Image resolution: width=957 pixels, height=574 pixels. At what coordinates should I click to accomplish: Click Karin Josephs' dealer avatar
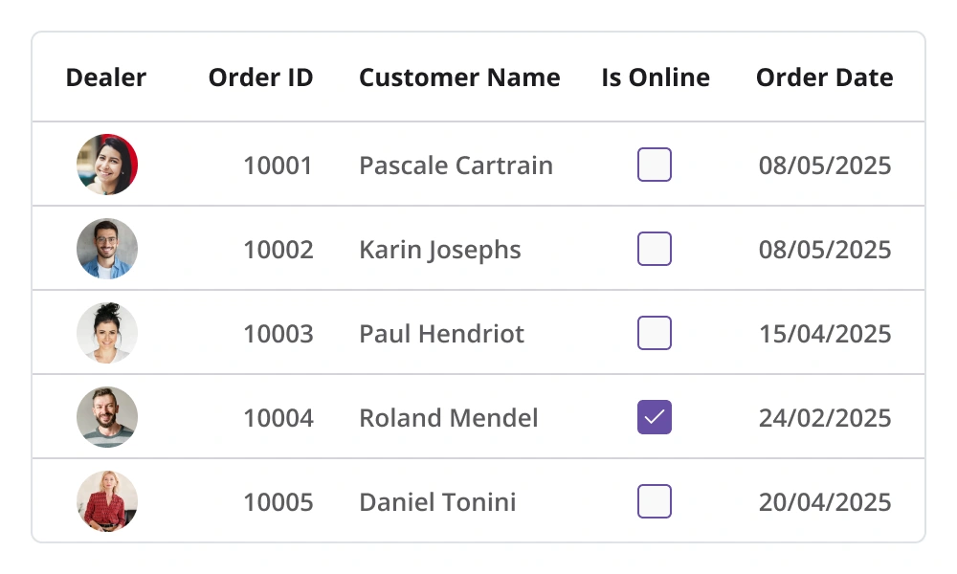pos(107,249)
